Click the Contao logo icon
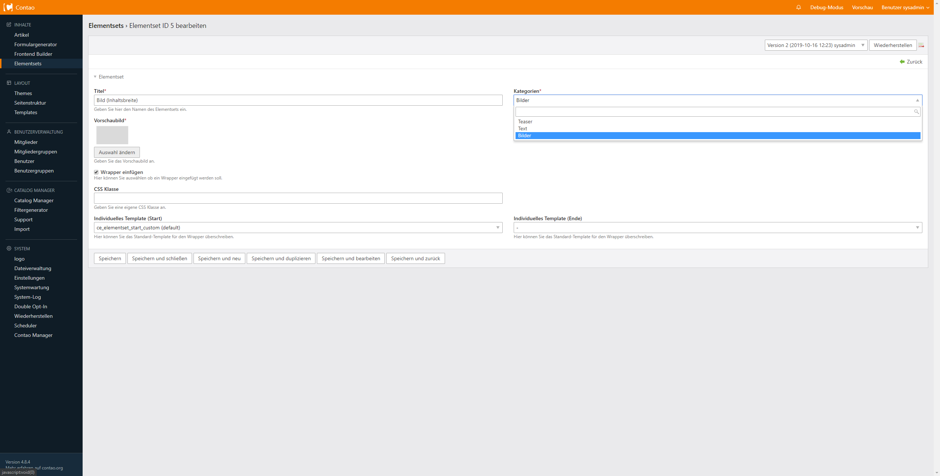The image size is (940, 476). pyautogui.click(x=8, y=7)
